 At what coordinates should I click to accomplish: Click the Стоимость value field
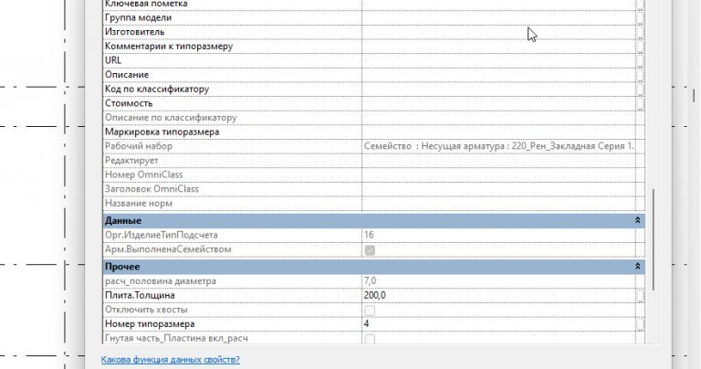[498, 104]
